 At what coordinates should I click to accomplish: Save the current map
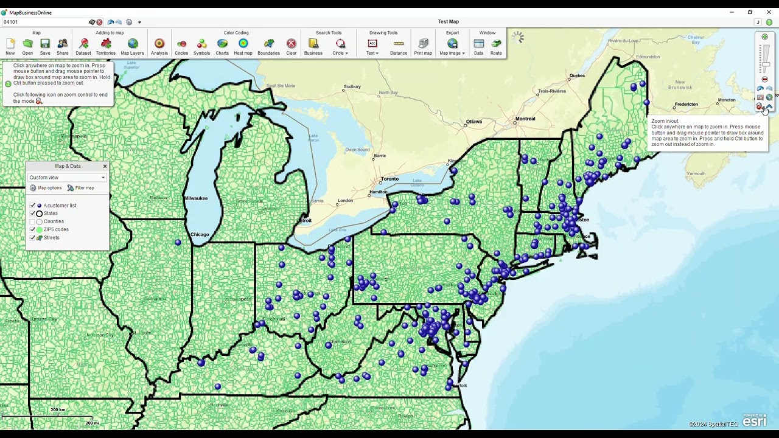(45, 47)
